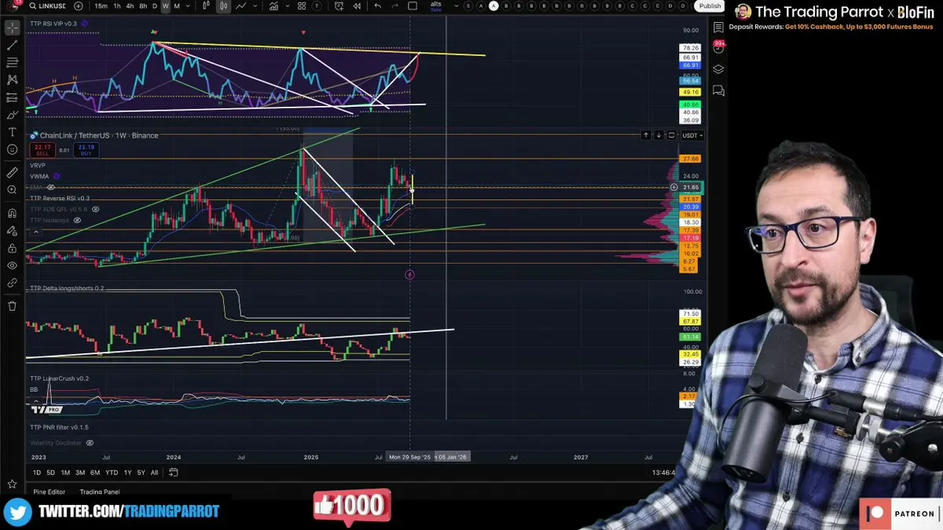The image size is (943, 530).
Task: Toggle TTP Nadaraya visibility eye
Action: [78, 221]
